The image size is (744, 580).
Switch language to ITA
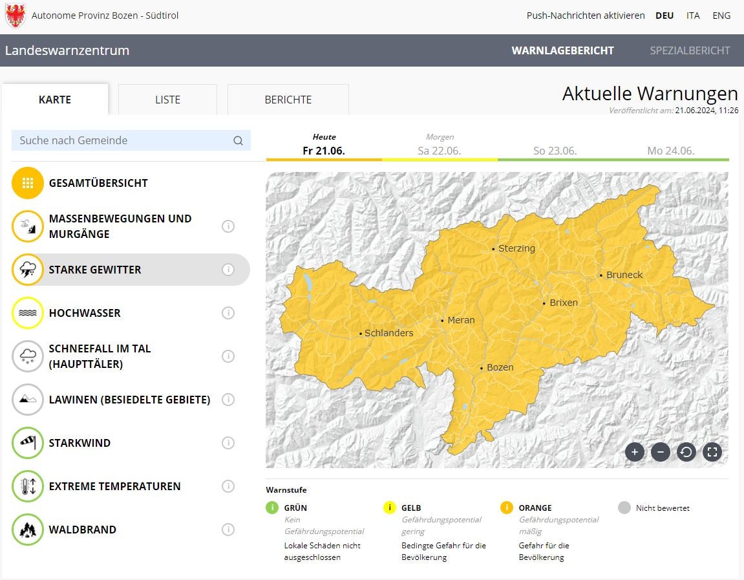coord(693,16)
